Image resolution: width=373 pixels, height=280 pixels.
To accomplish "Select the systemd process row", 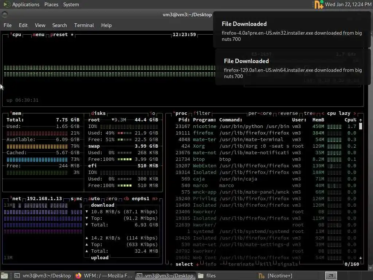I will (x=266, y=232).
